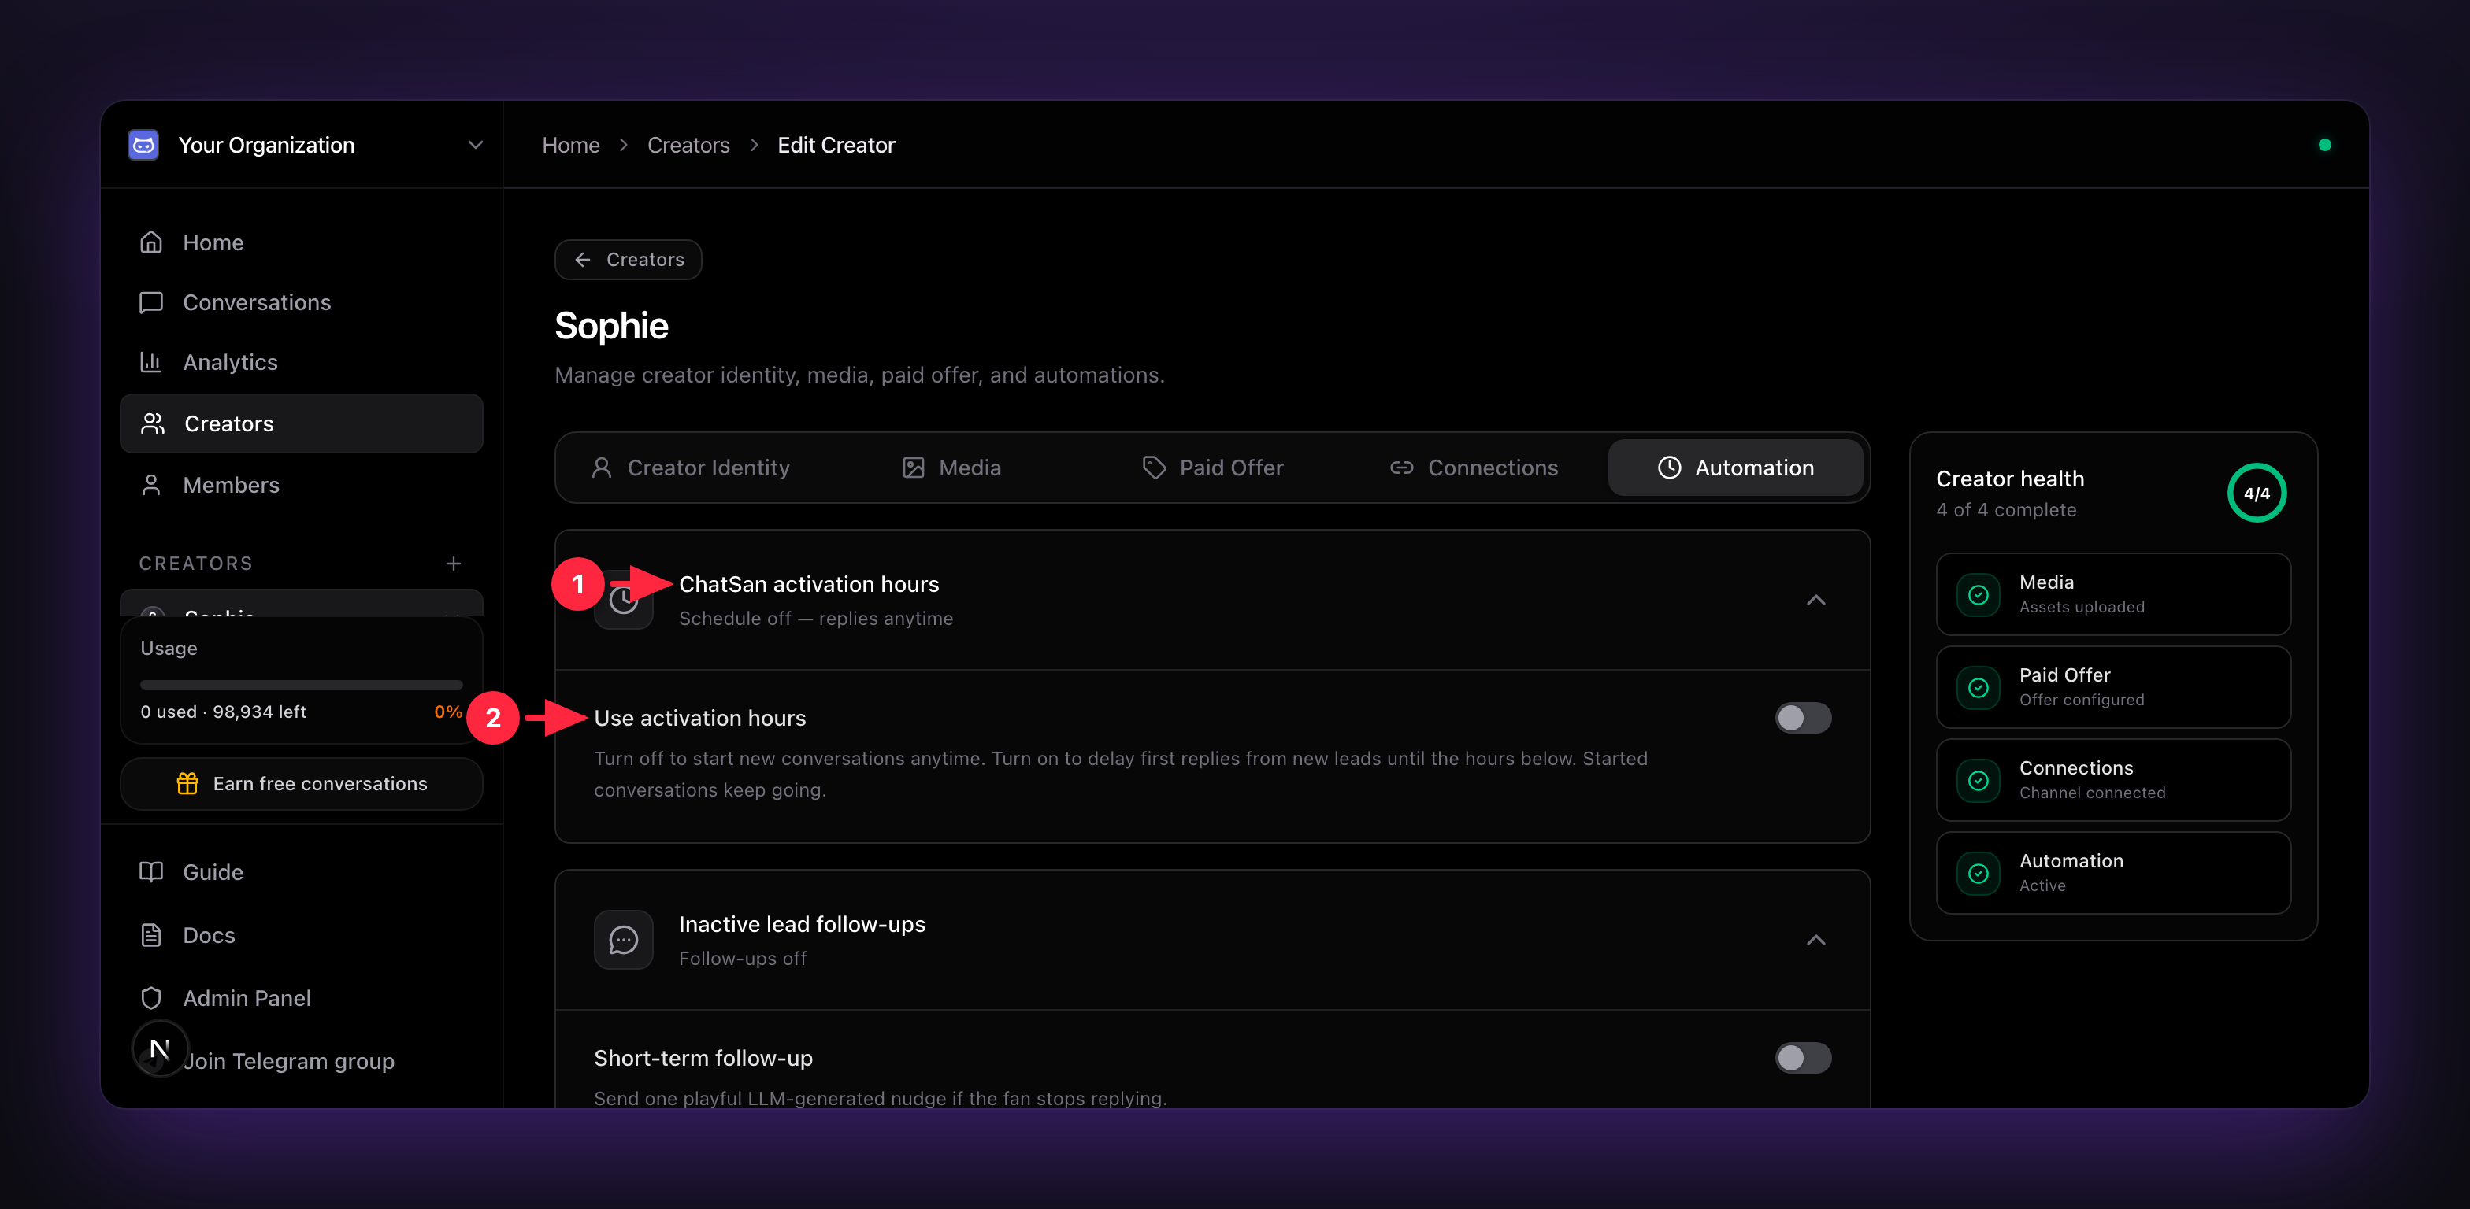Click the Automation tab clock icon
Viewport: 2470px width, 1209px height.
point(1669,468)
